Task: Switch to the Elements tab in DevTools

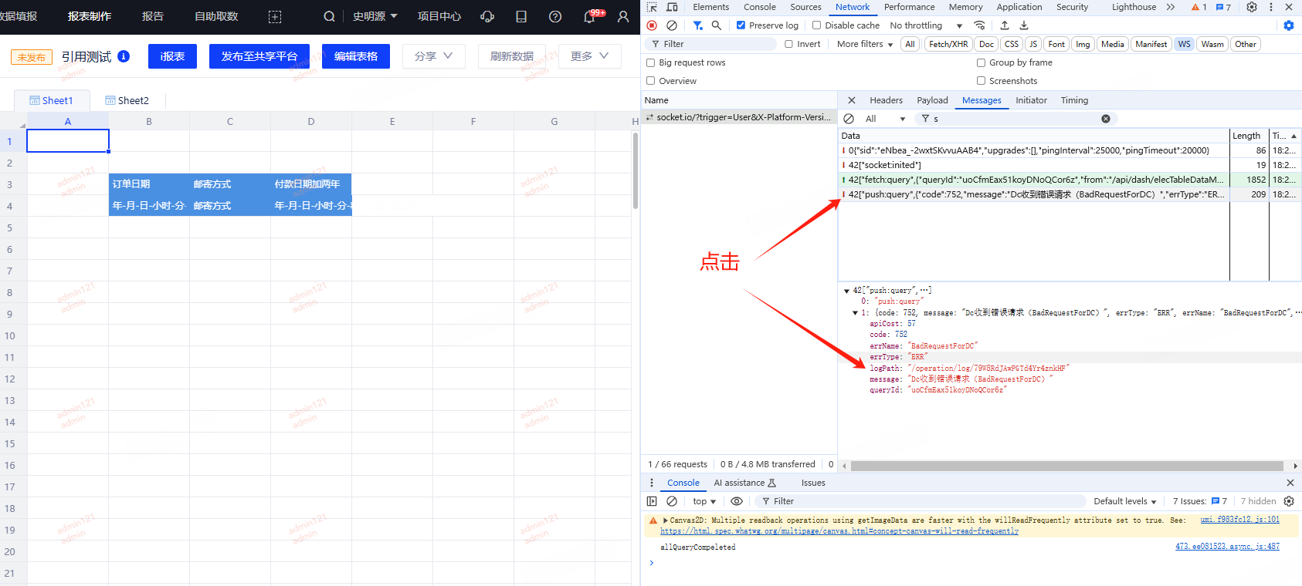Action: point(710,7)
